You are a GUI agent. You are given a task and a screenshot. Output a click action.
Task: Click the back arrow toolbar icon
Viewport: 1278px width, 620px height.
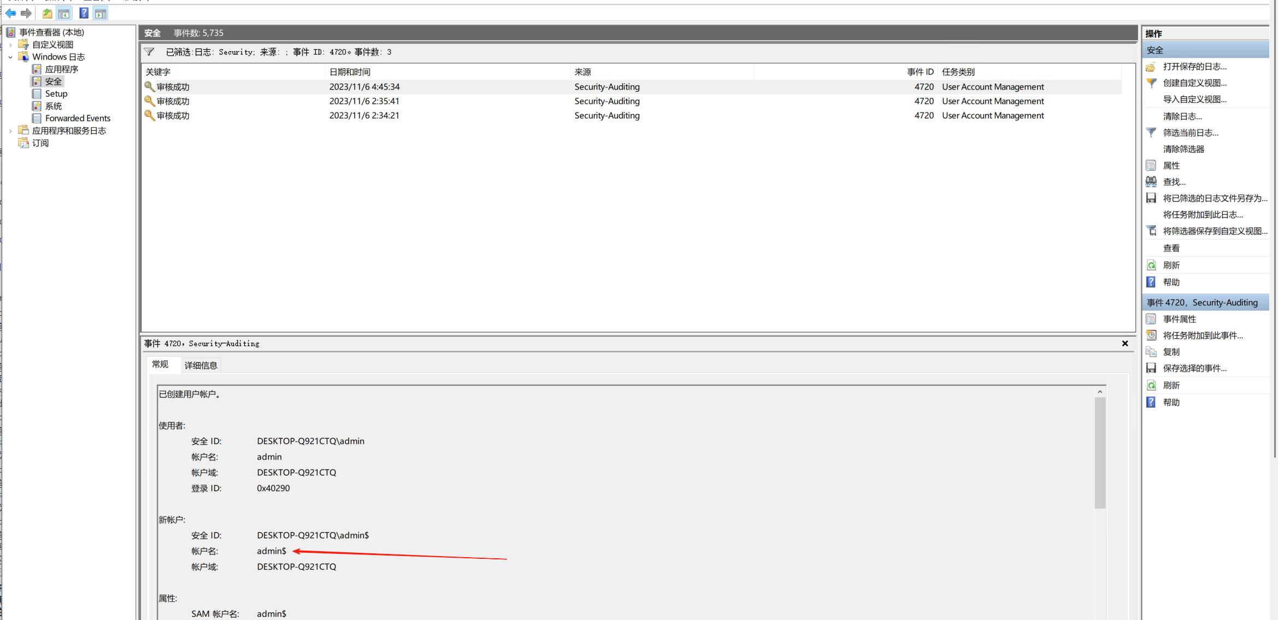pos(10,13)
